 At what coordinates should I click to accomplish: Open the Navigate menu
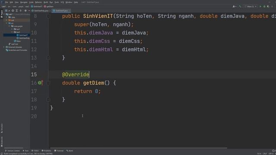point(24,2)
